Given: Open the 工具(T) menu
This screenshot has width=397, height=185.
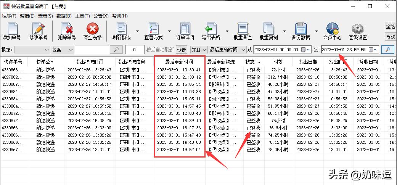Looking at the screenshot, I should click(82, 16).
